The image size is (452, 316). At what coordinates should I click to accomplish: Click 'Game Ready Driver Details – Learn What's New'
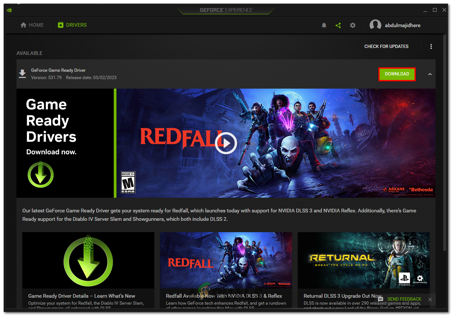pyautogui.click(x=82, y=296)
